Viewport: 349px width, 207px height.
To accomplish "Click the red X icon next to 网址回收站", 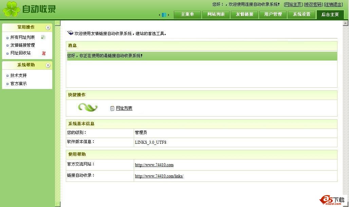I will (44, 53).
